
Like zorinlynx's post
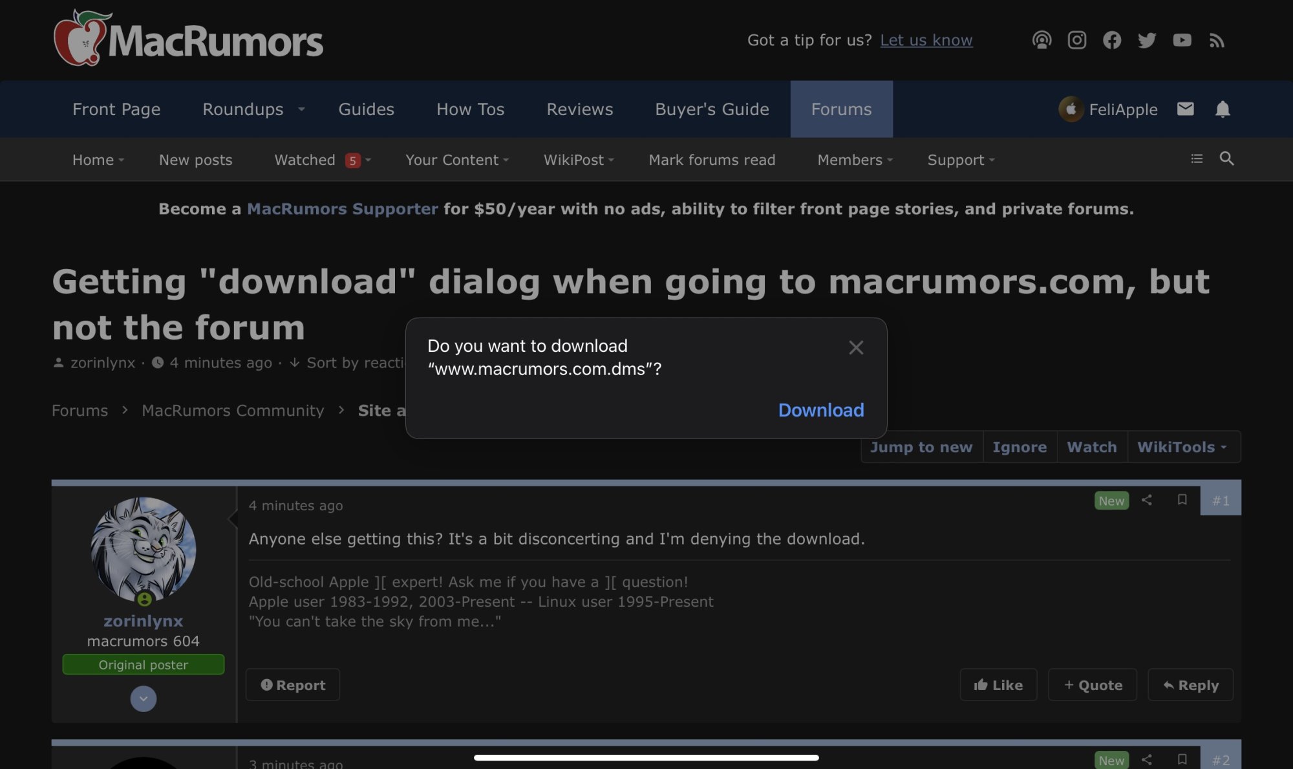click(x=998, y=685)
